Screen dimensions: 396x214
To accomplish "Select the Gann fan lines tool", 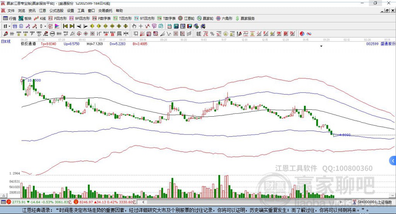I will tap(142, 34).
